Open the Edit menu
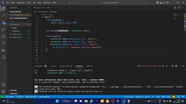186x104 pixels. [13, 3]
